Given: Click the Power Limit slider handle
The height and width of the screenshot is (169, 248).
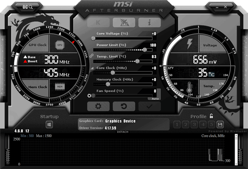Looking at the screenshot, I should click(x=145, y=50).
